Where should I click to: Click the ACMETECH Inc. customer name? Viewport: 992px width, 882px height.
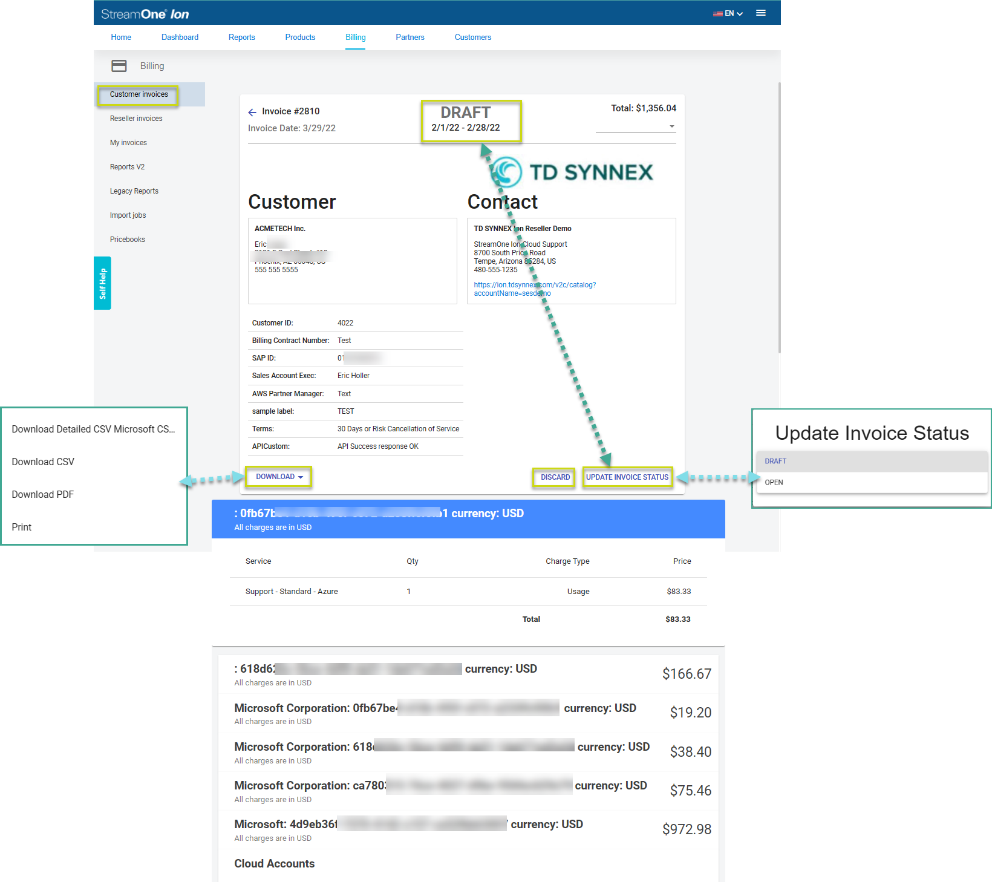click(280, 229)
